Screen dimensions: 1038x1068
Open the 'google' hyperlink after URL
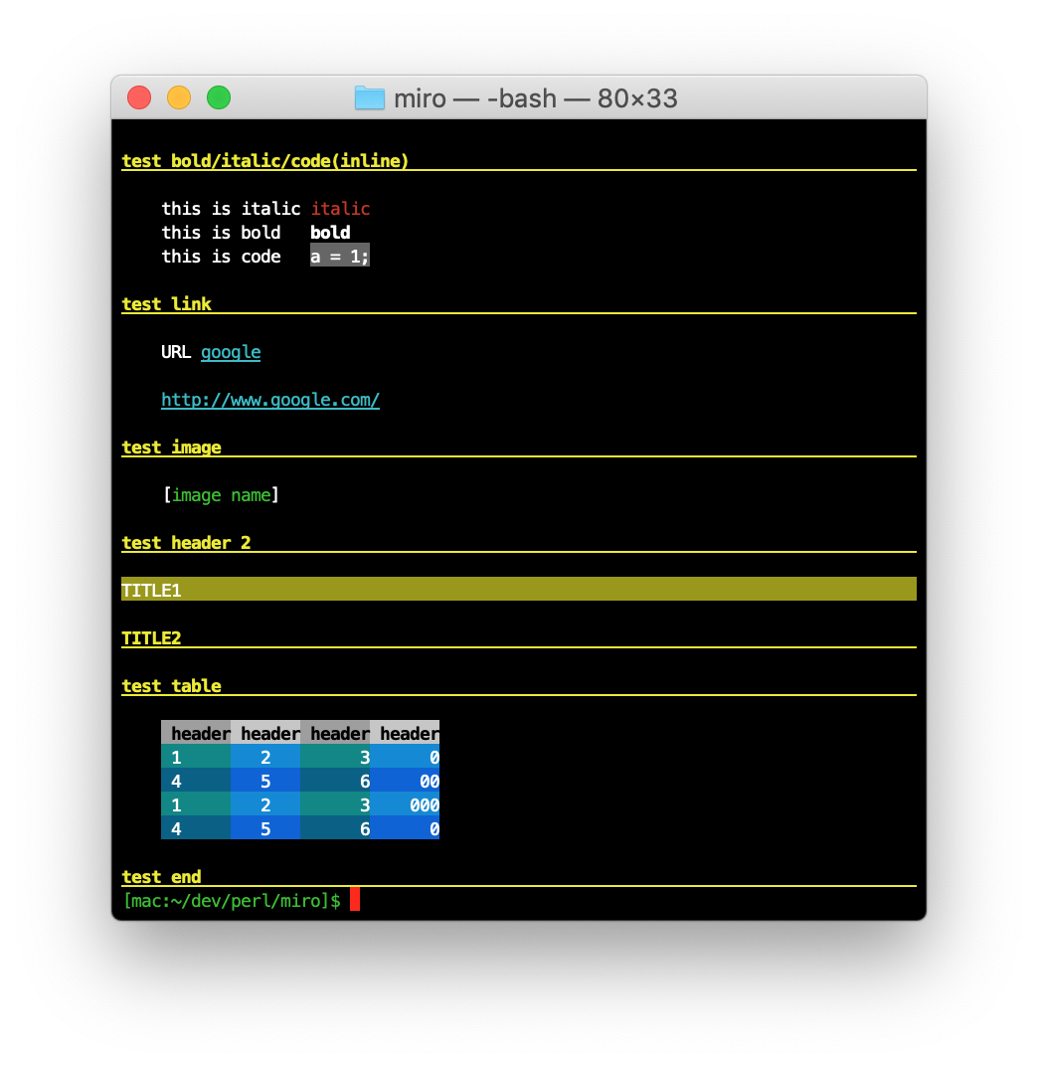[x=231, y=352]
